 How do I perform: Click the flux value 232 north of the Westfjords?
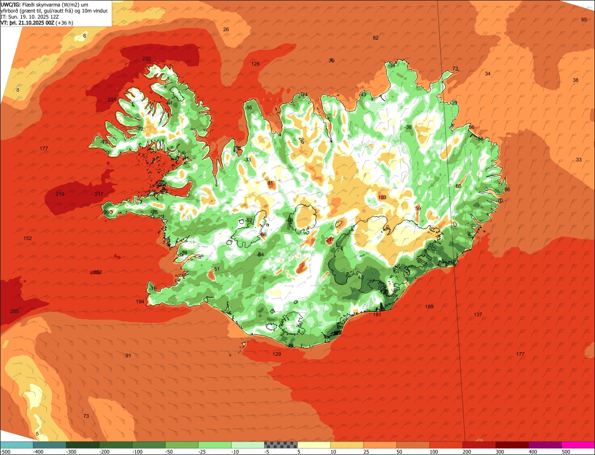(146, 59)
